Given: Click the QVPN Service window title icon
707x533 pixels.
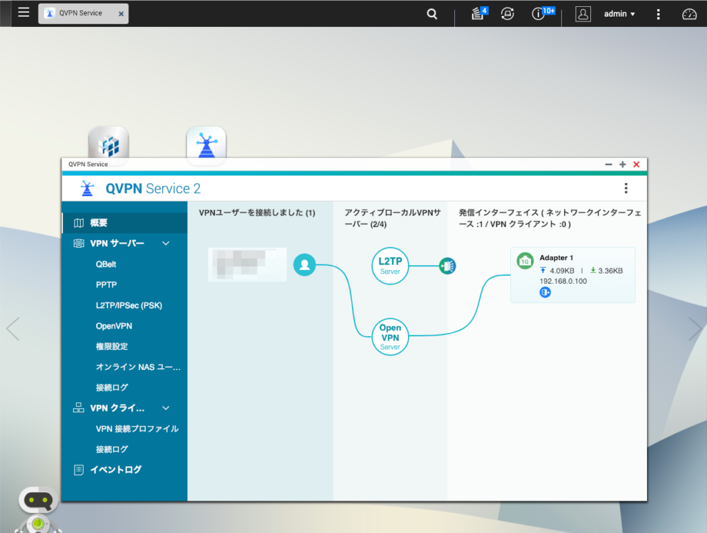Looking at the screenshot, I should click(87, 188).
